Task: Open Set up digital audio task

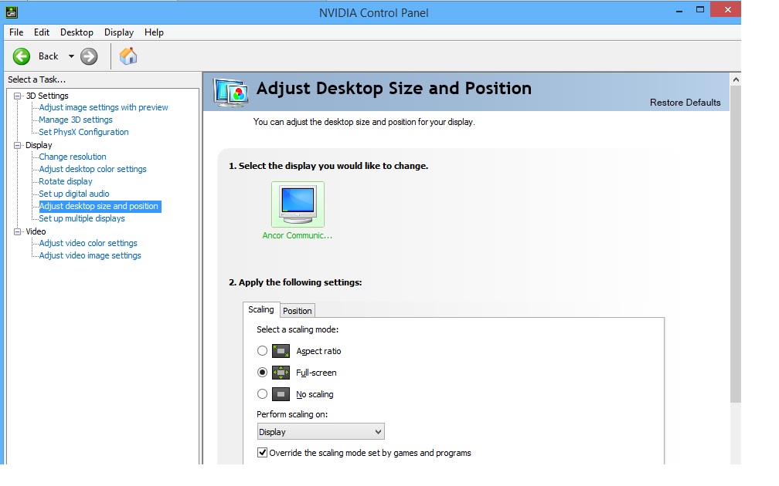Action: pos(74,194)
